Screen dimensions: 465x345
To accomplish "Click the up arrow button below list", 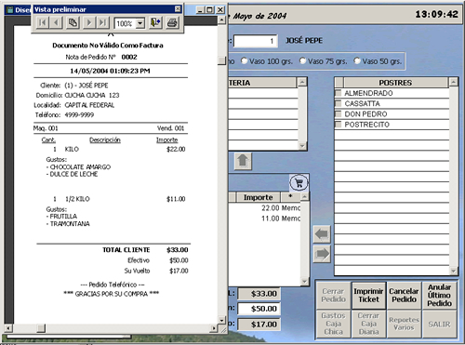I will 243,161.
